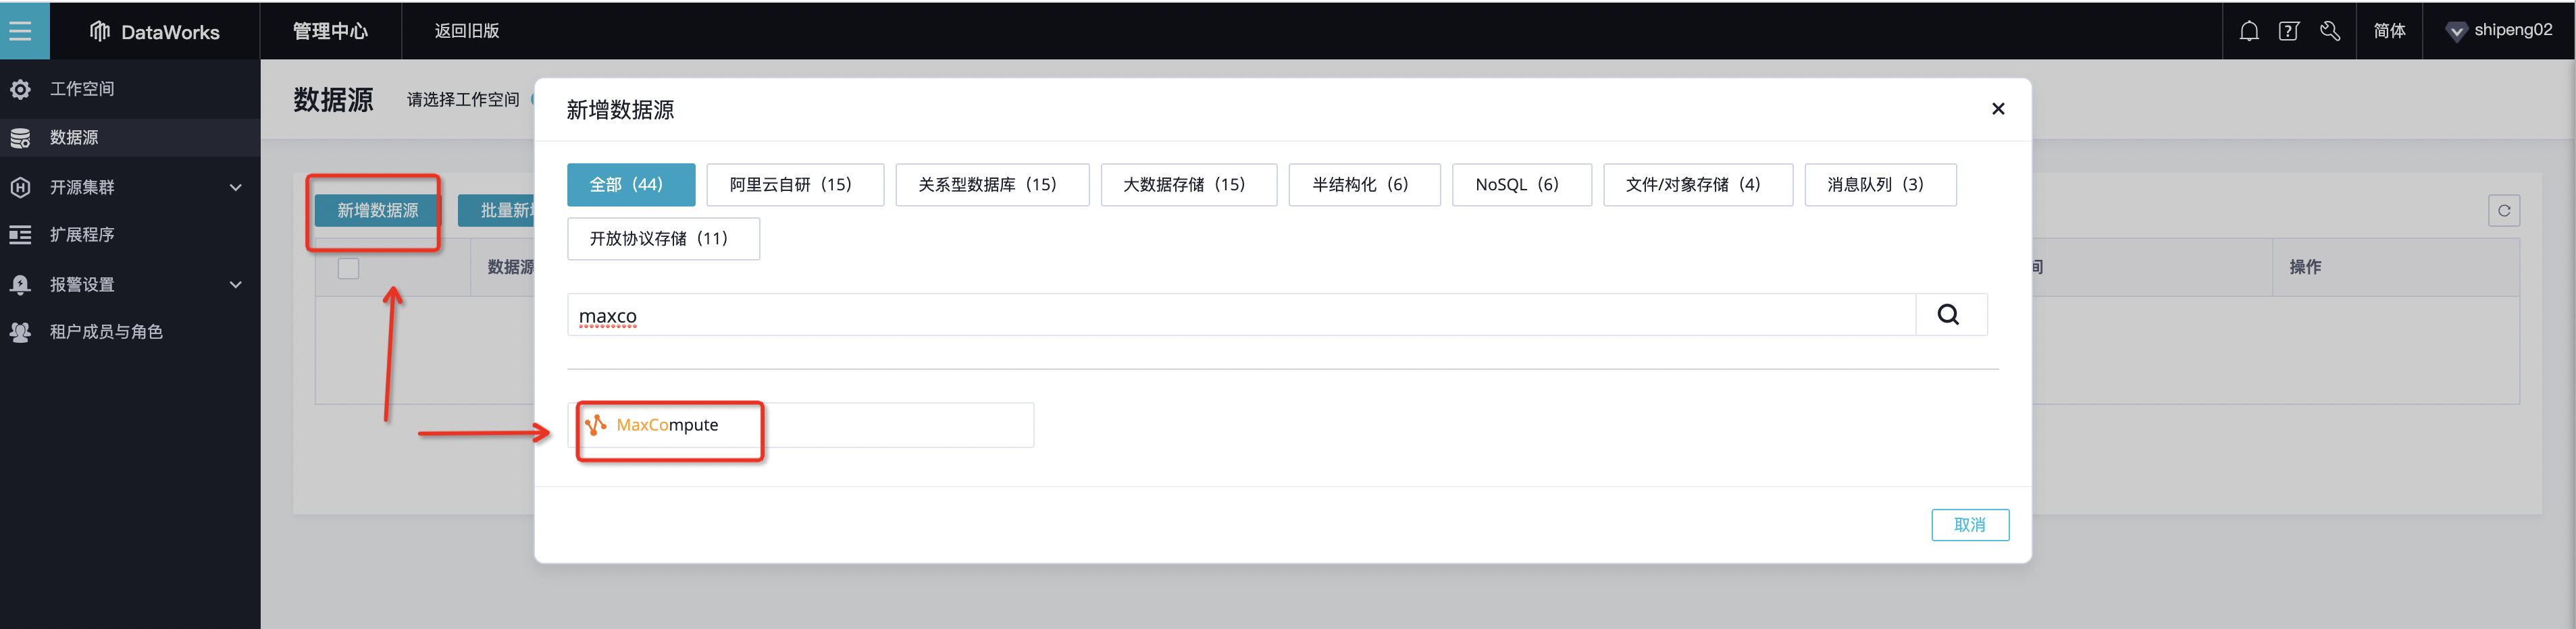Click the DataWorks logo icon

(x=100, y=31)
